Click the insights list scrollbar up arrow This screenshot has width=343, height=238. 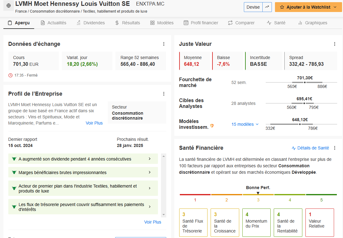pos(163,156)
